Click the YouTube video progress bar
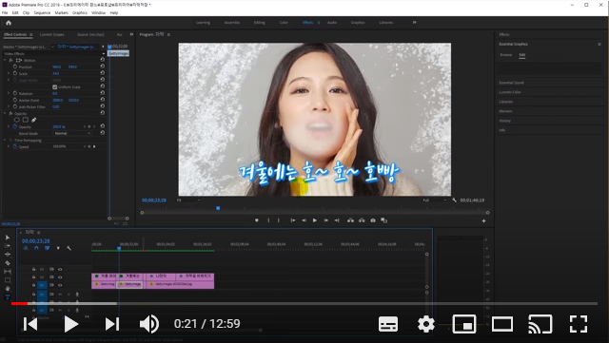The width and height of the screenshot is (609, 343). coord(304,303)
